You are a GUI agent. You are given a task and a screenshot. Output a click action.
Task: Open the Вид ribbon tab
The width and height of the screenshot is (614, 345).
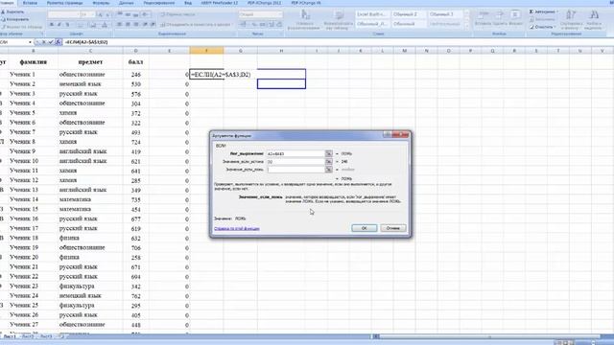pos(188,3)
